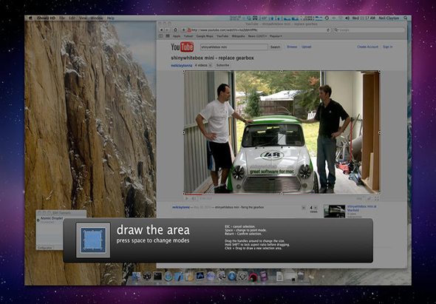Click the Safari home button
The width and height of the screenshot is (436, 304).
click(x=175, y=30)
